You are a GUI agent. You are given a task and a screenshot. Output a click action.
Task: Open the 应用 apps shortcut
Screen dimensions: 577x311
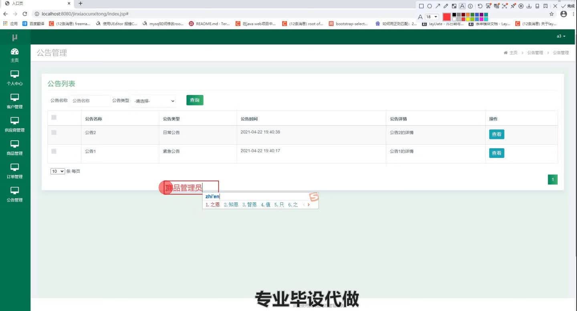[10, 24]
